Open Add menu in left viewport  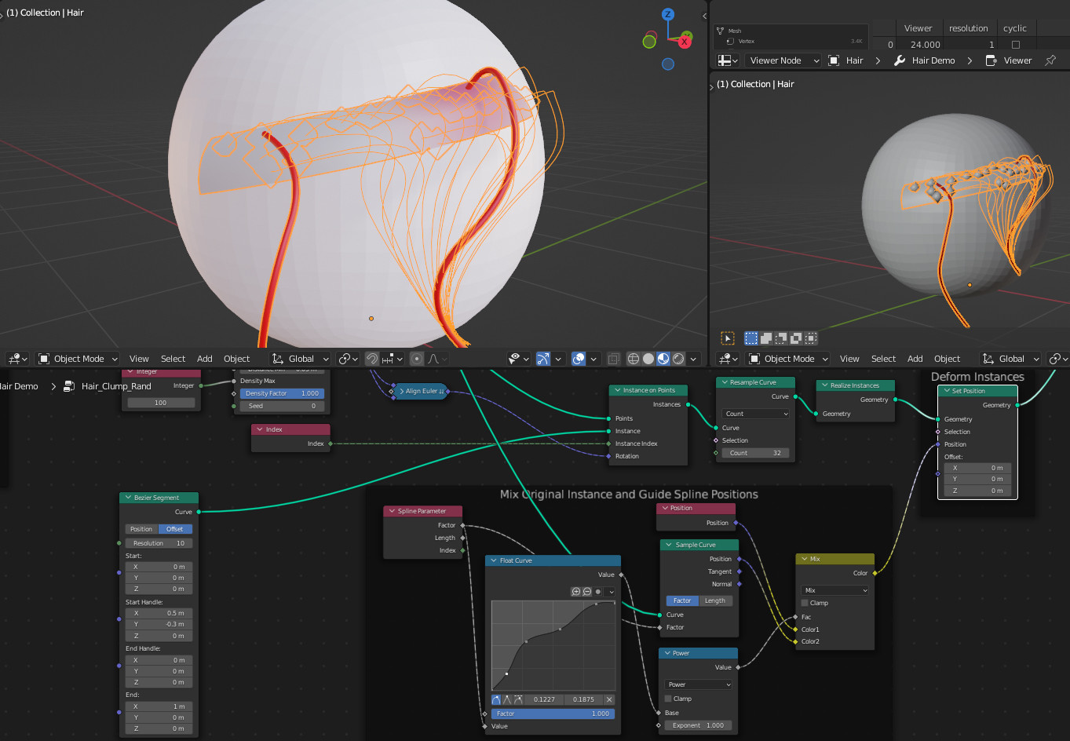pos(205,359)
